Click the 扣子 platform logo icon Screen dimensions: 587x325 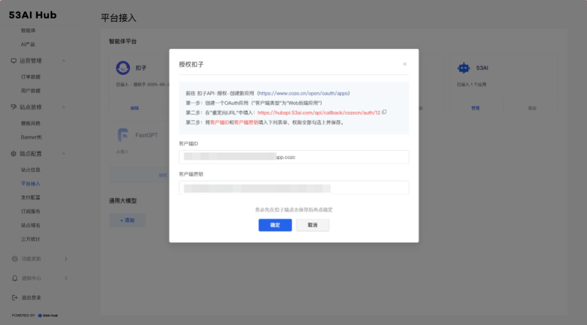[x=123, y=68]
